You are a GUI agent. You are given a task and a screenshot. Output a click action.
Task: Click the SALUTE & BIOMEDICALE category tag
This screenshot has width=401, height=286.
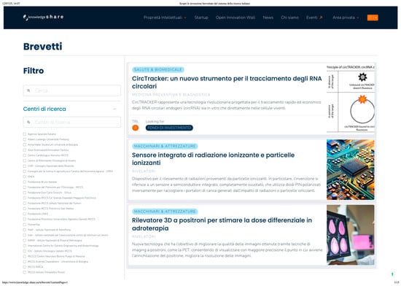coord(158,69)
